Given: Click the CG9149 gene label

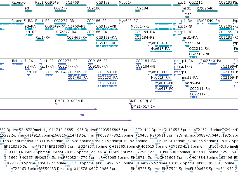Looking at the screenshot, I should [52, 3].
